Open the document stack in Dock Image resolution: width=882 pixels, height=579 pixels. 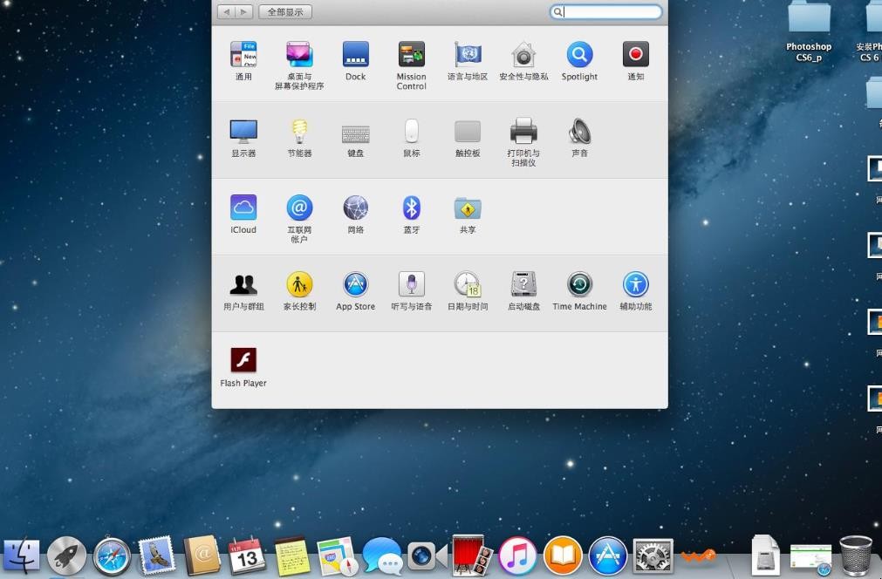pos(765,555)
